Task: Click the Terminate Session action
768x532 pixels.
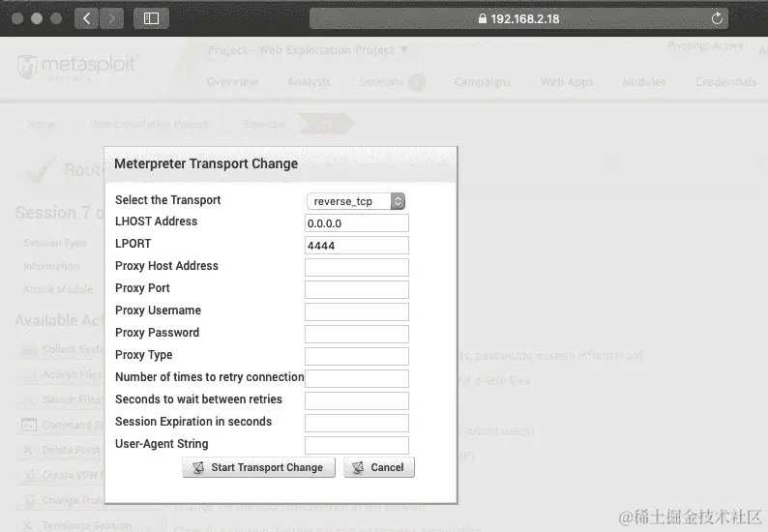Action: coord(87,525)
